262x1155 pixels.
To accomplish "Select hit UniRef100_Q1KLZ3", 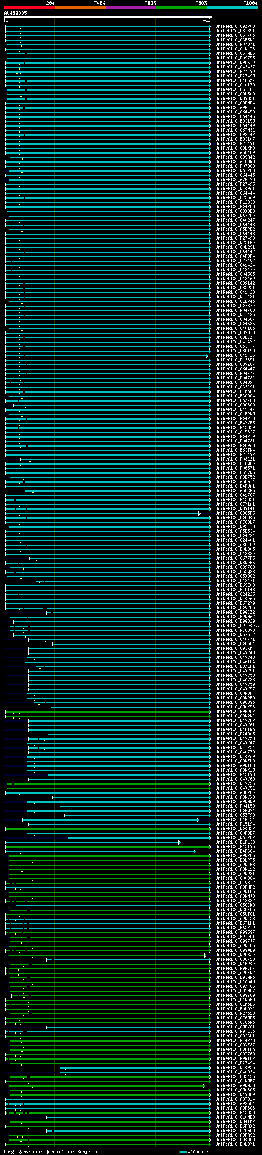I will point(235,49).
